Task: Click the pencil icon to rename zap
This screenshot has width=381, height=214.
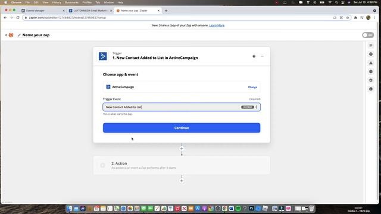Action: pyautogui.click(x=19, y=35)
